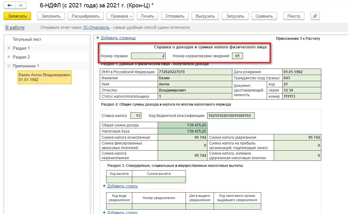
Task: Click the Номер справки input field
Action: coord(149,56)
